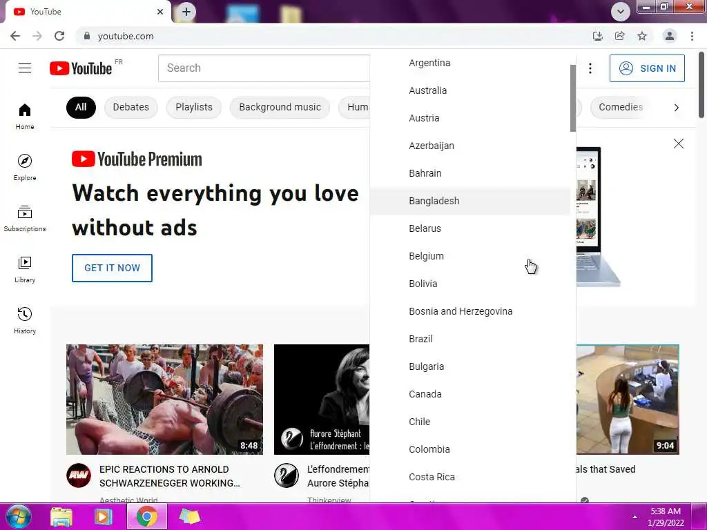
Task: Open Explore in the sidebar
Action: point(25,167)
